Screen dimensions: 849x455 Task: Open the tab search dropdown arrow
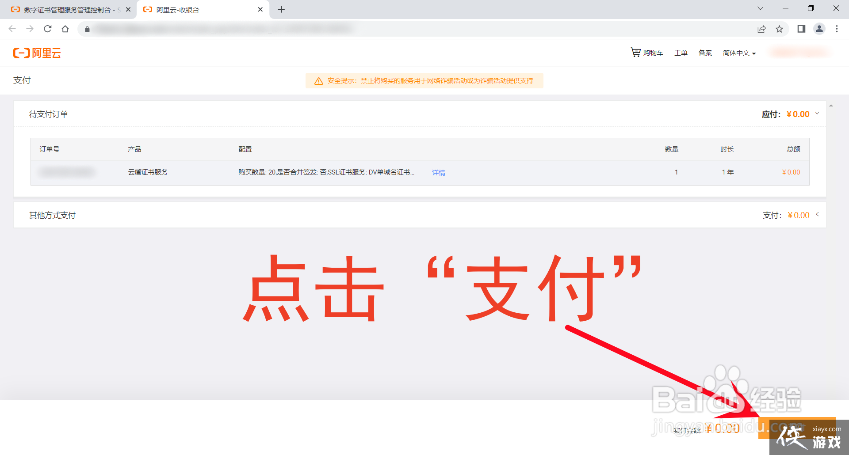point(760,8)
